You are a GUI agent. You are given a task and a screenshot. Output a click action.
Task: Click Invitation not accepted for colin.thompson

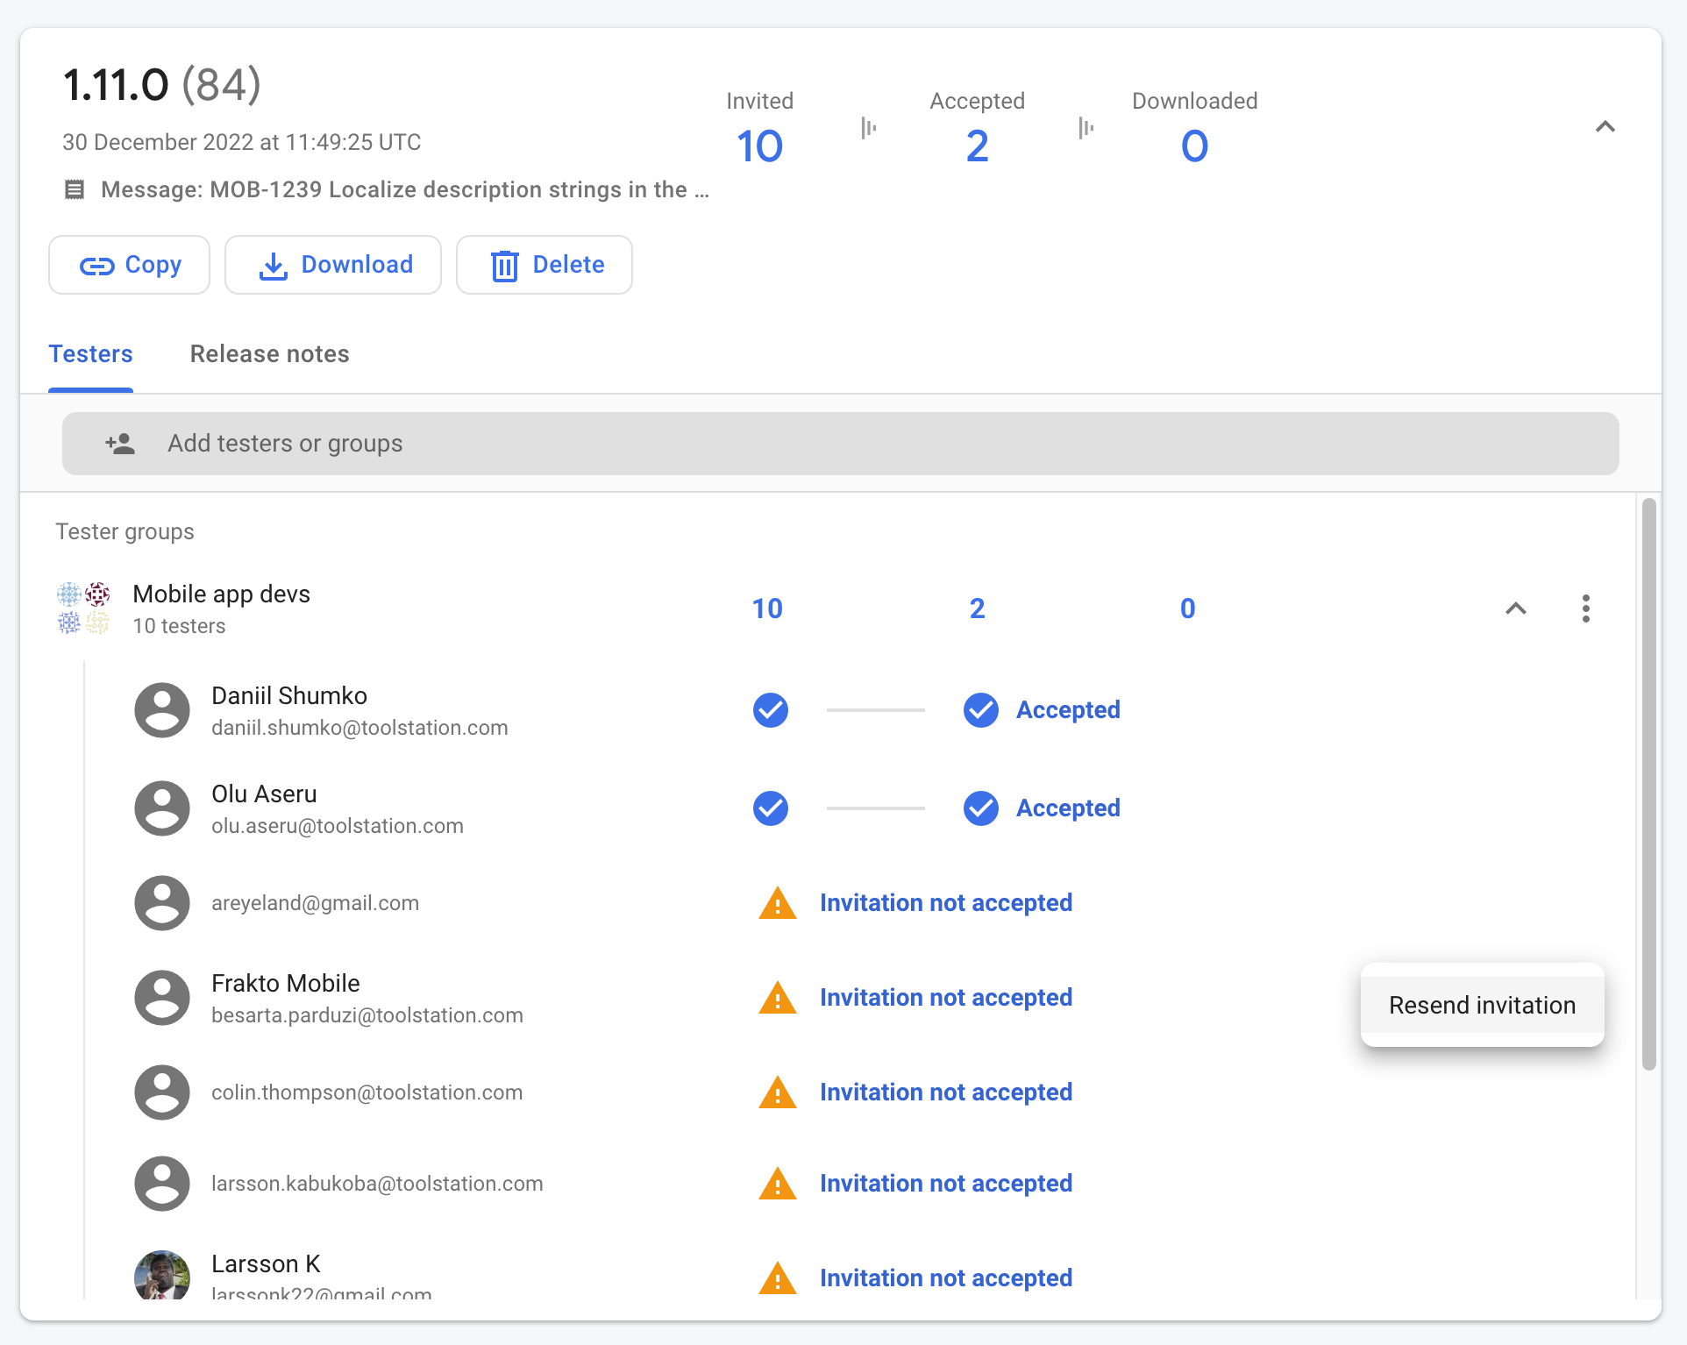coord(945,1092)
